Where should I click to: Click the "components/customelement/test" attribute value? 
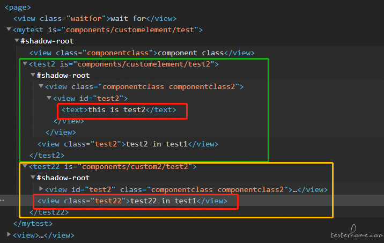(x=130, y=30)
